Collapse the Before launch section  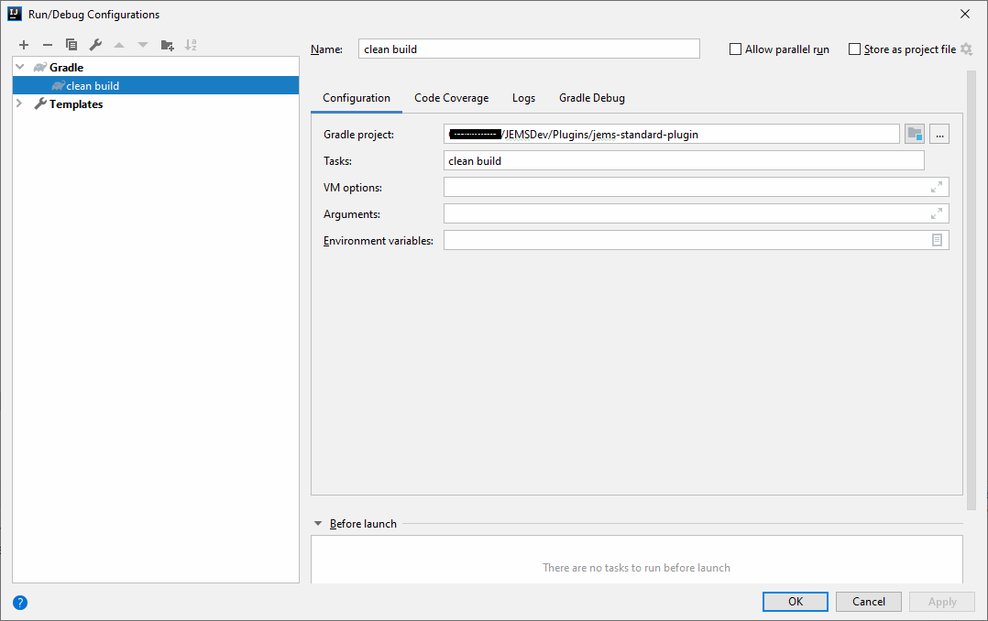coord(318,524)
